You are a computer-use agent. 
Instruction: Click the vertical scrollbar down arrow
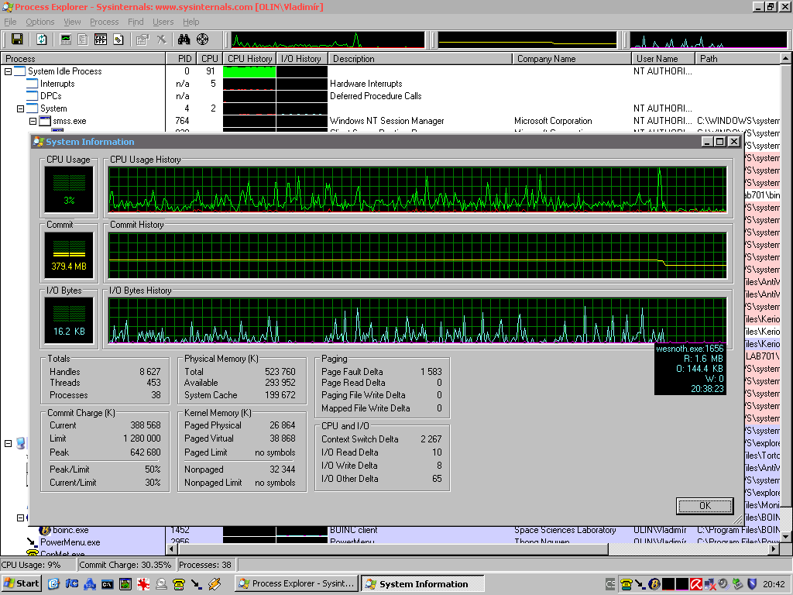pyautogui.click(x=786, y=536)
